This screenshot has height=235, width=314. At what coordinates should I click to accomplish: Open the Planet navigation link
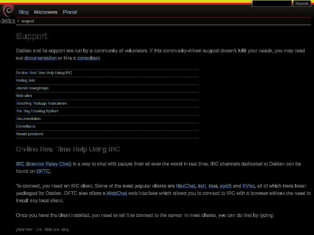tap(70, 12)
